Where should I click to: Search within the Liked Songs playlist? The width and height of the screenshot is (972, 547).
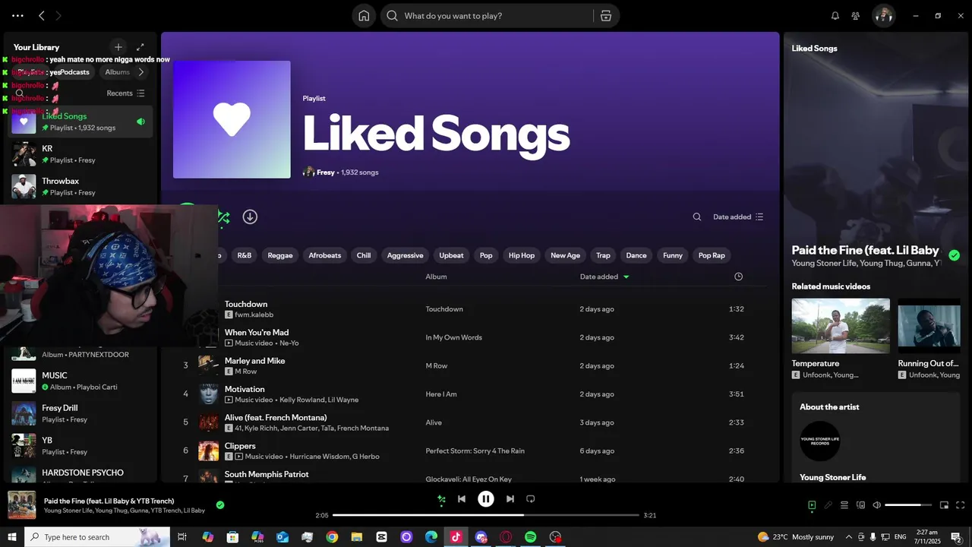(x=697, y=217)
